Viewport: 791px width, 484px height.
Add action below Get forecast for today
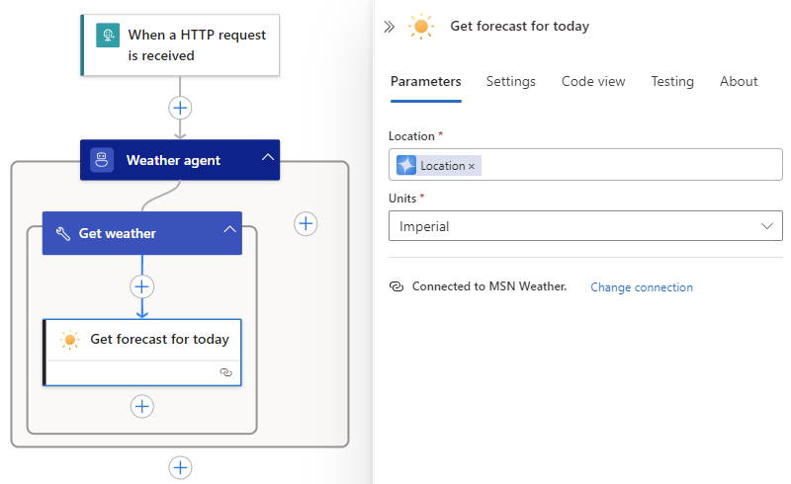point(142,406)
